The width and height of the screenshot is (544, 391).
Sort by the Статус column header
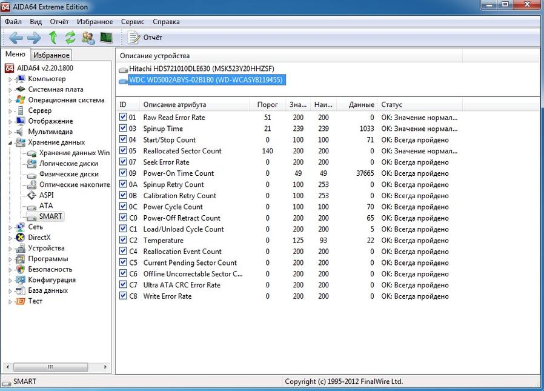[x=420, y=104]
